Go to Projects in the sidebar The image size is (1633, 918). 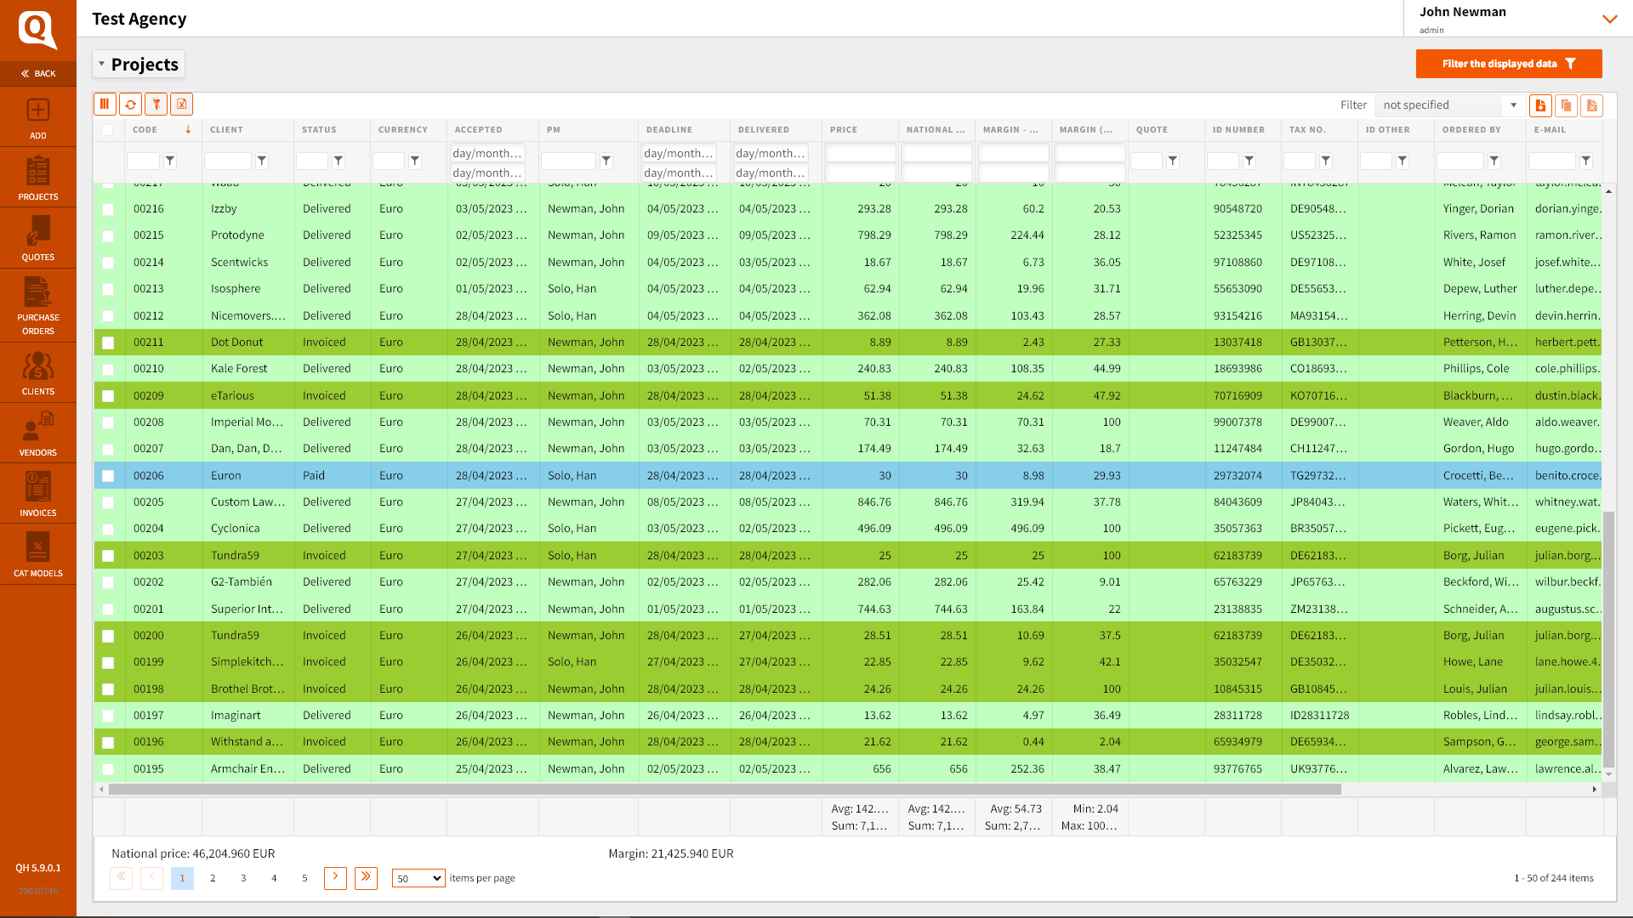38,178
